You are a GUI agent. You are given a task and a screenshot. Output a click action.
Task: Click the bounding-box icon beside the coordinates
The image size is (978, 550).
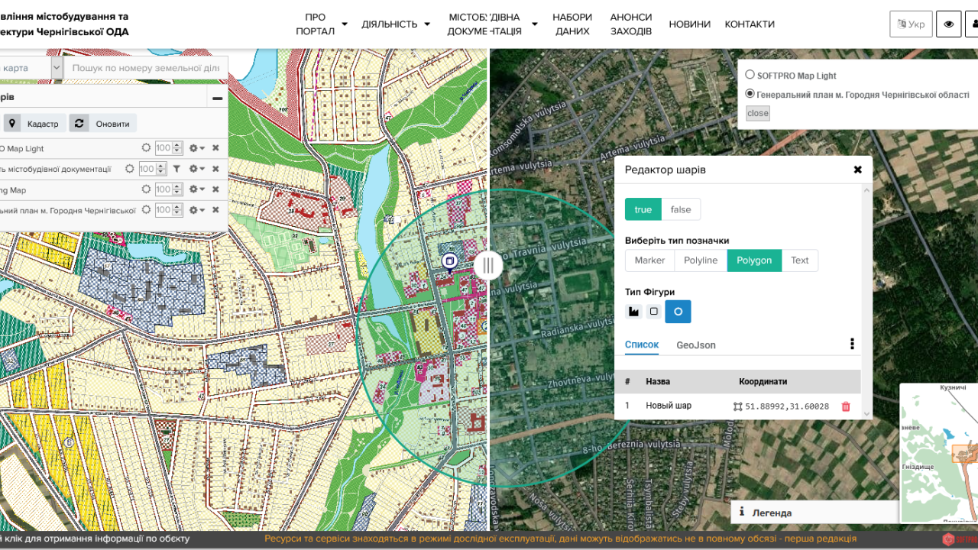click(737, 406)
